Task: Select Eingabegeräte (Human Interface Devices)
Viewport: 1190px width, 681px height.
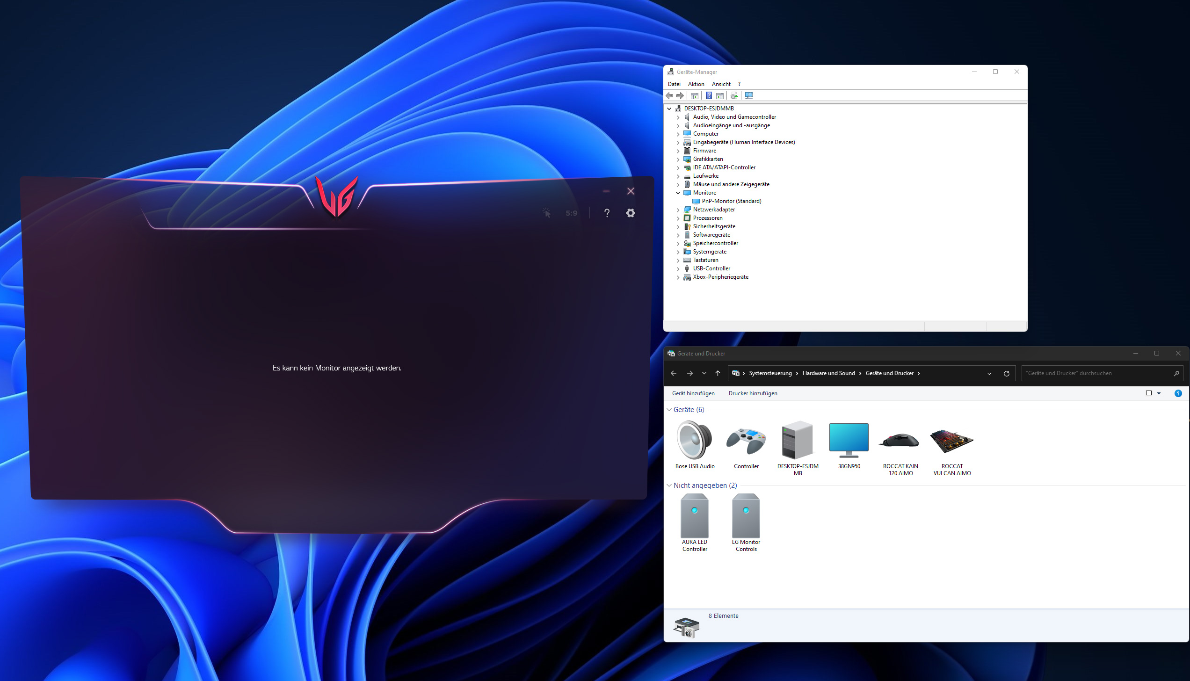Action: pyautogui.click(x=744, y=142)
